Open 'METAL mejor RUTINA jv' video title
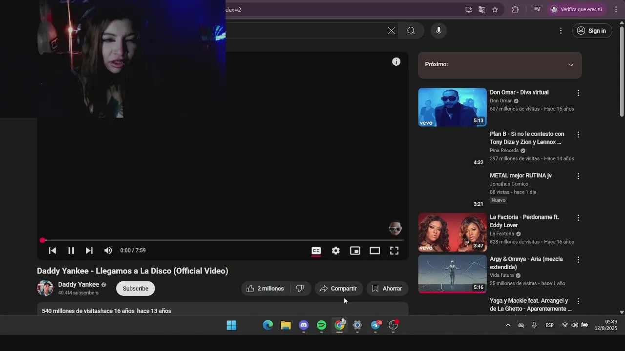 521,175
